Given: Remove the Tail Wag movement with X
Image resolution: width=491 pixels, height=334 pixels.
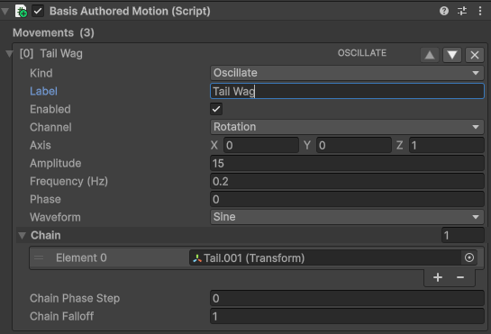Looking at the screenshot, I should tap(475, 55).
